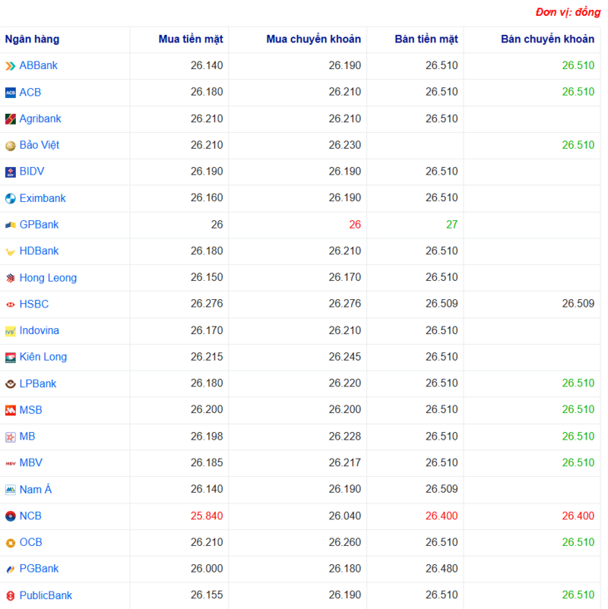Select PublicBank's 26.155 cash buy value
The height and width of the screenshot is (609, 608).
click(x=207, y=595)
